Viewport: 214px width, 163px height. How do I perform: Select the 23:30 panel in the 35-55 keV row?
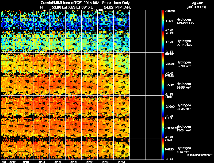tap(57, 85)
